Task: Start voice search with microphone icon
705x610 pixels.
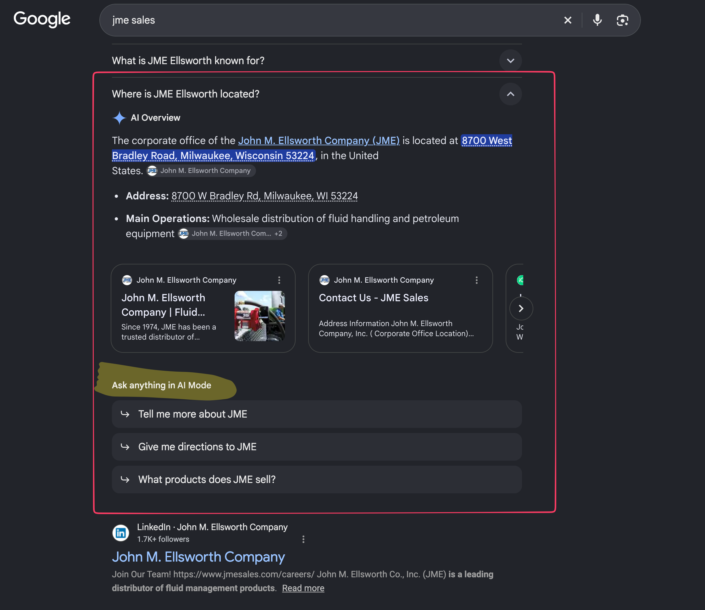Action: (x=597, y=20)
